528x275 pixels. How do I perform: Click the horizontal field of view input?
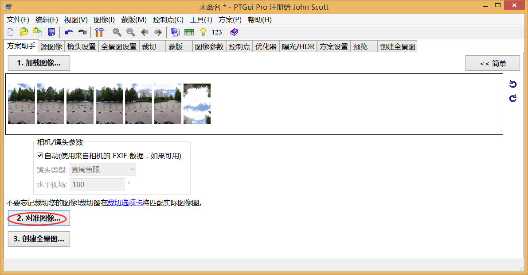click(97, 184)
